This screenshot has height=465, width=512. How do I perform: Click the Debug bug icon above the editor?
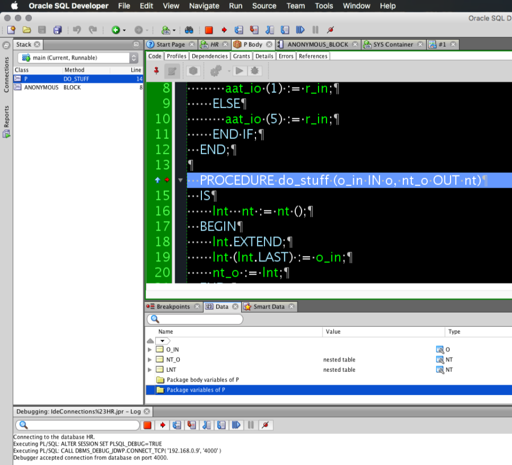[x=254, y=70]
